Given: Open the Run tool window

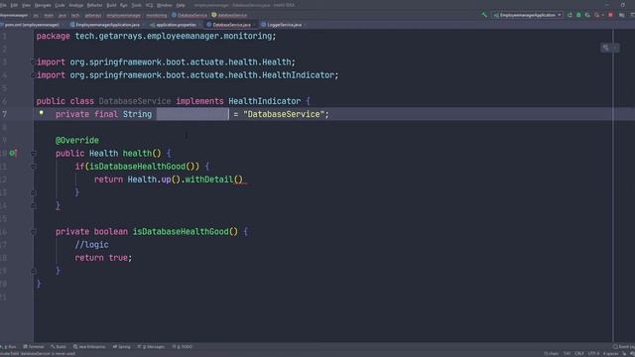Looking at the screenshot, I should coord(9,347).
